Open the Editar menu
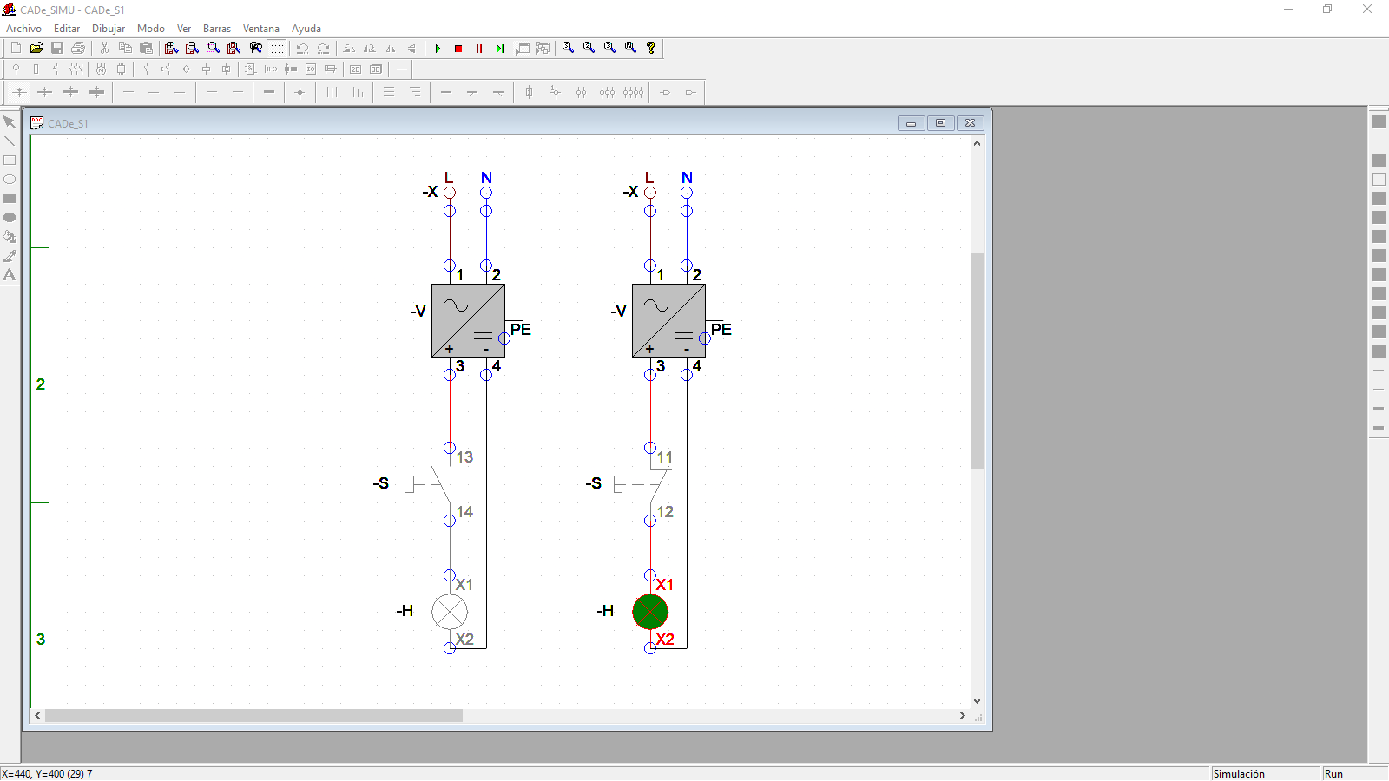The width and height of the screenshot is (1389, 781). [67, 29]
